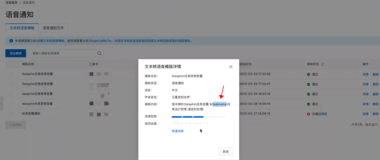
Task: View the 原因 link for the failed review
Action: coord(324,114)
